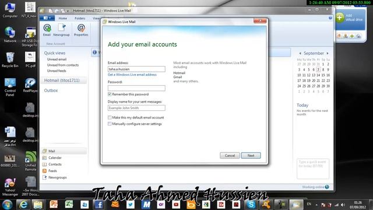The height and width of the screenshot is (210, 373).
Task: Go to next month after September
Action: (328, 53)
